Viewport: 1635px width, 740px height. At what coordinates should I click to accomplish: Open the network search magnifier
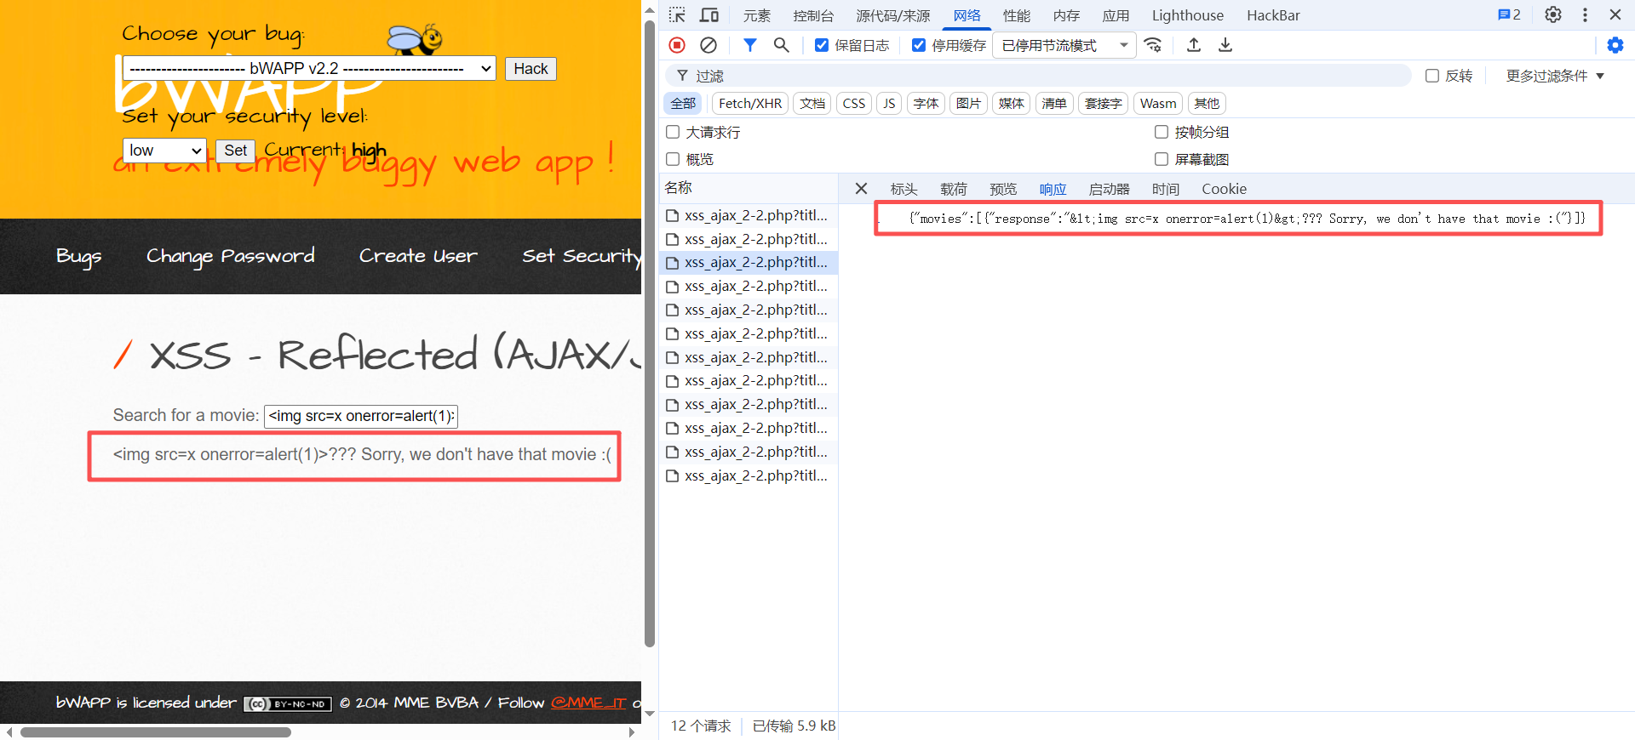click(x=781, y=45)
